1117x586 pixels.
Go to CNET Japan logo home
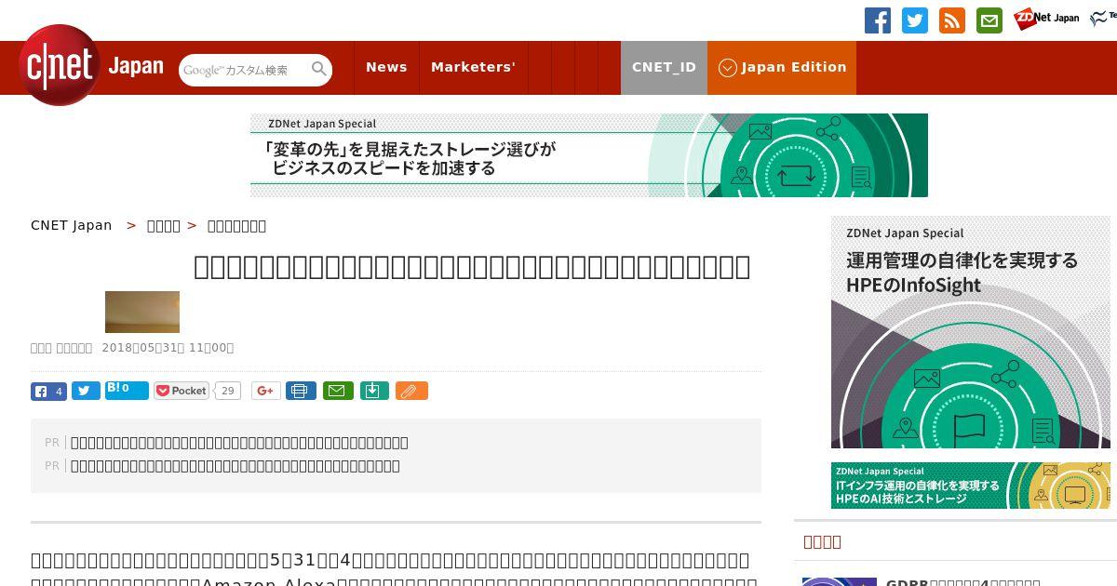pyautogui.click(x=90, y=65)
